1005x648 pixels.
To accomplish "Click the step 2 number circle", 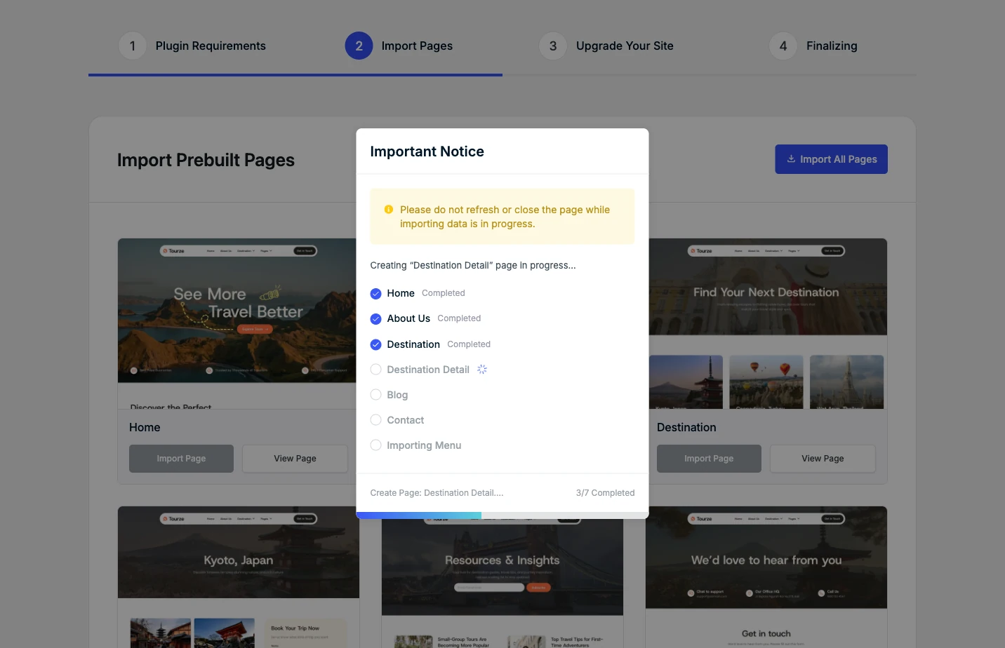I will pos(359,46).
